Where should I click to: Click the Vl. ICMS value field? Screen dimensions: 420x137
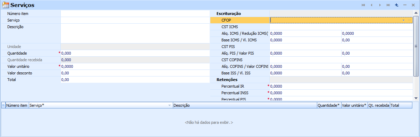[377, 40]
